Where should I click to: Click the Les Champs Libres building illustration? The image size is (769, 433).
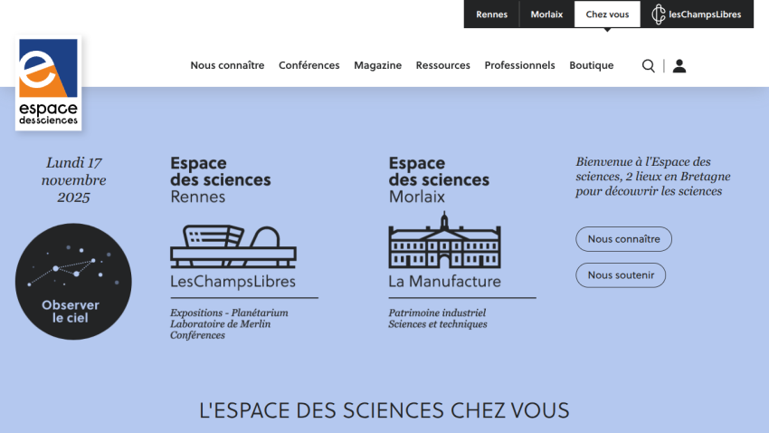coord(233,246)
